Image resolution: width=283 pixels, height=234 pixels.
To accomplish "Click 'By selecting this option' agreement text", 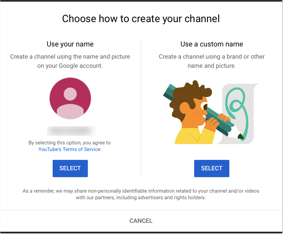I will point(70,143).
